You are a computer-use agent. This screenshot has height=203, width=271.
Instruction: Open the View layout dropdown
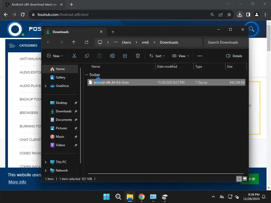coord(180,56)
